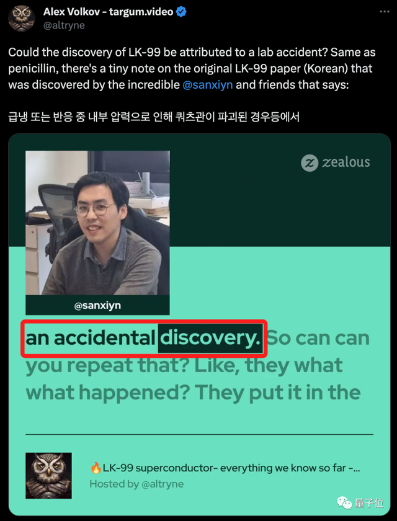
Task: Click the @altryne handle under the name
Action: (x=64, y=25)
